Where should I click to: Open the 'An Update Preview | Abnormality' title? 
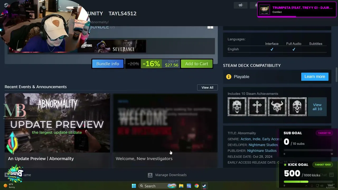tap(41, 159)
